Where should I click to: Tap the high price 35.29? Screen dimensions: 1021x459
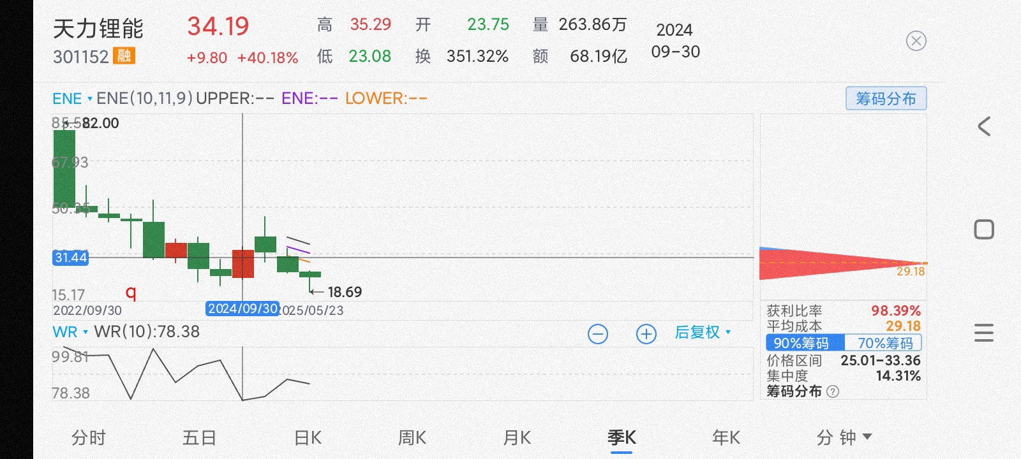[370, 25]
